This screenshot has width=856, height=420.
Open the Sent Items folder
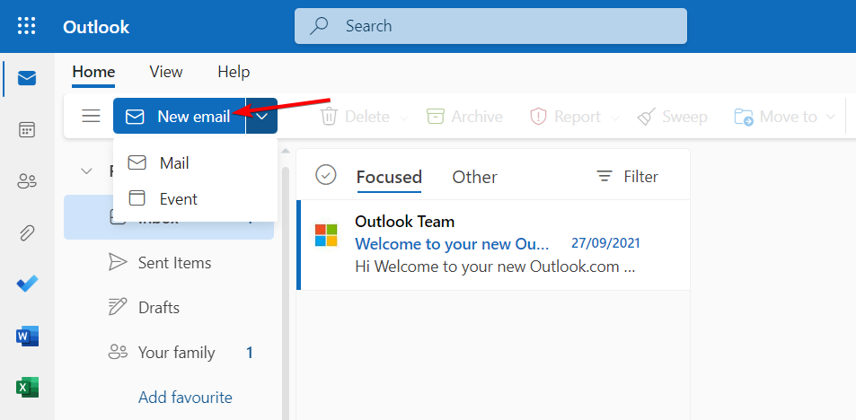click(169, 262)
